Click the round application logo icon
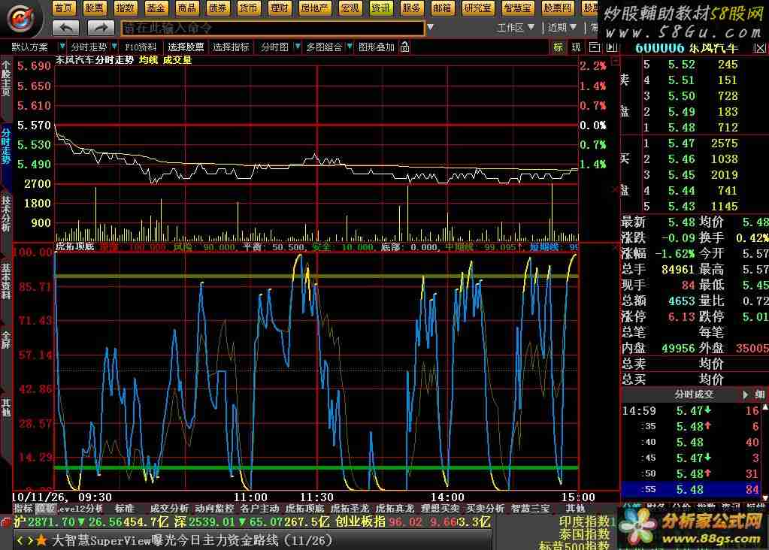Screen dimensions: 769x550 coord(20,17)
